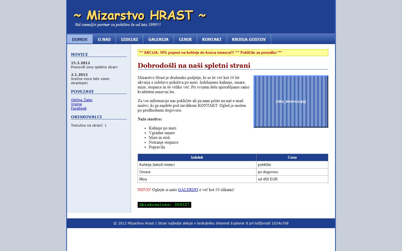Image resolution: width=402 pixels, height=251 pixels.
Task: Open the IZDELKI menu item
Action: pyautogui.click(x=129, y=39)
